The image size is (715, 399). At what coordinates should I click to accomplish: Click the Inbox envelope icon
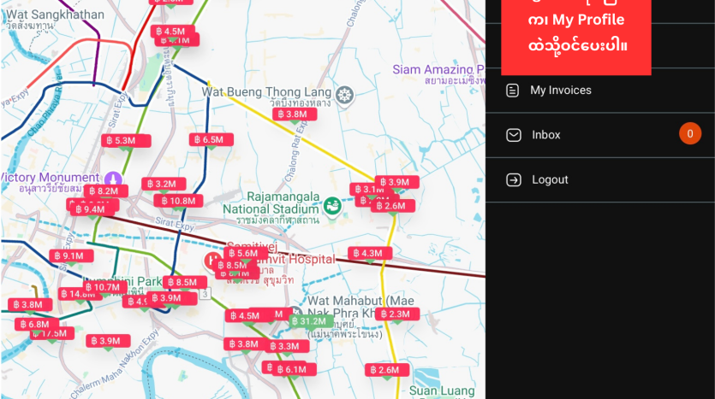coord(513,135)
